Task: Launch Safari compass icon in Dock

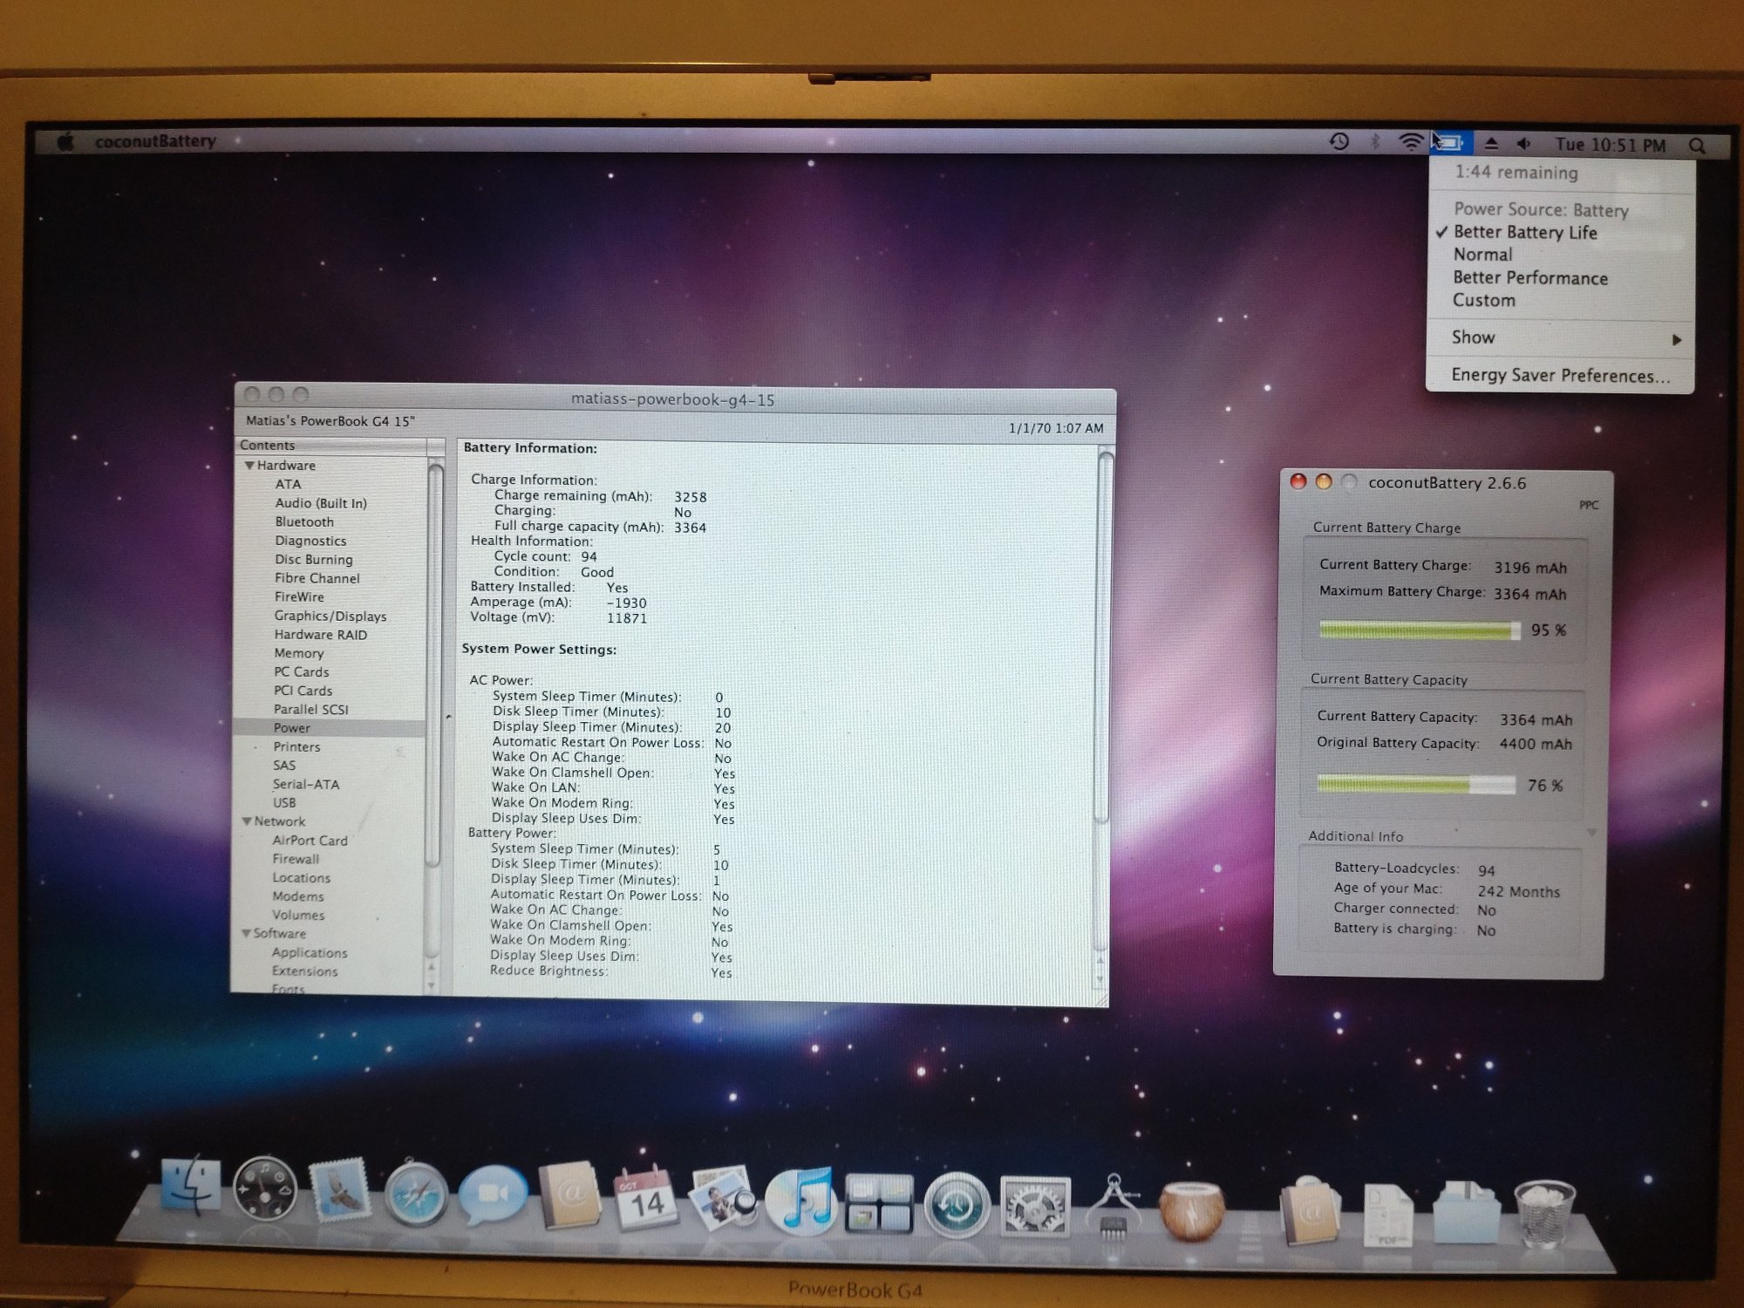Action: (415, 1193)
